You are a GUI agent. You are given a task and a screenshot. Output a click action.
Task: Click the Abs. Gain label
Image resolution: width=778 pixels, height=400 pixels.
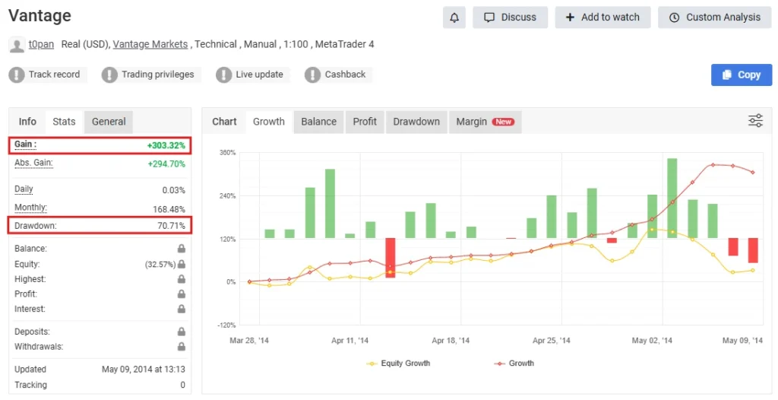tap(33, 163)
